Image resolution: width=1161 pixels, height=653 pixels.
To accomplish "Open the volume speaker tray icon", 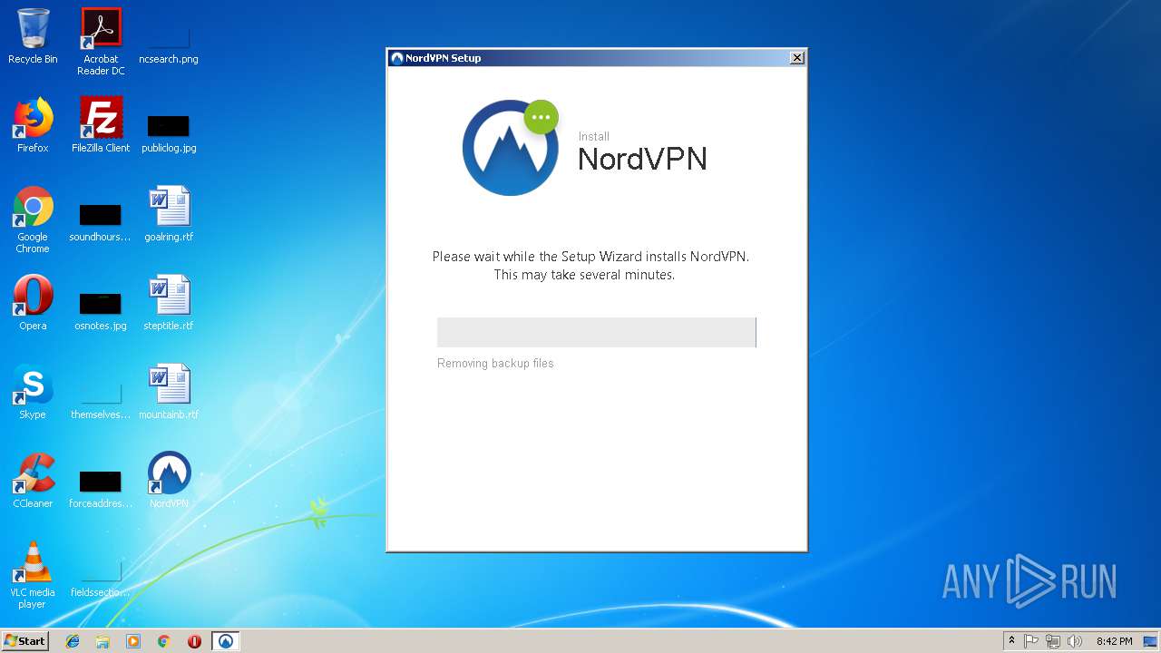I will pyautogui.click(x=1075, y=641).
